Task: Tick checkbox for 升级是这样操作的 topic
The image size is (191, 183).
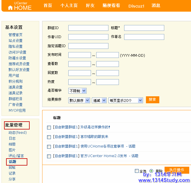Action: point(49,127)
